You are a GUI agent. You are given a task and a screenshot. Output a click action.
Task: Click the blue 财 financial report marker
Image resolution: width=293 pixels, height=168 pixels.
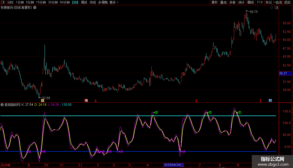[x=270, y=100]
